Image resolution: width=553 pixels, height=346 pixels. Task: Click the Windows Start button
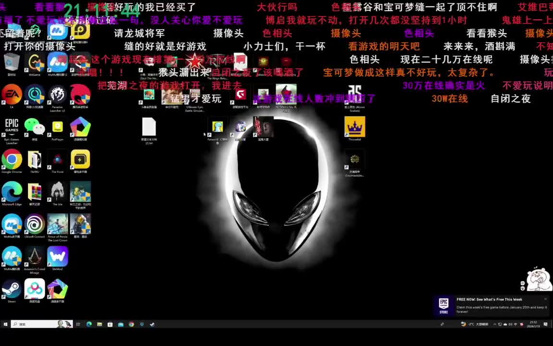(x=5, y=324)
